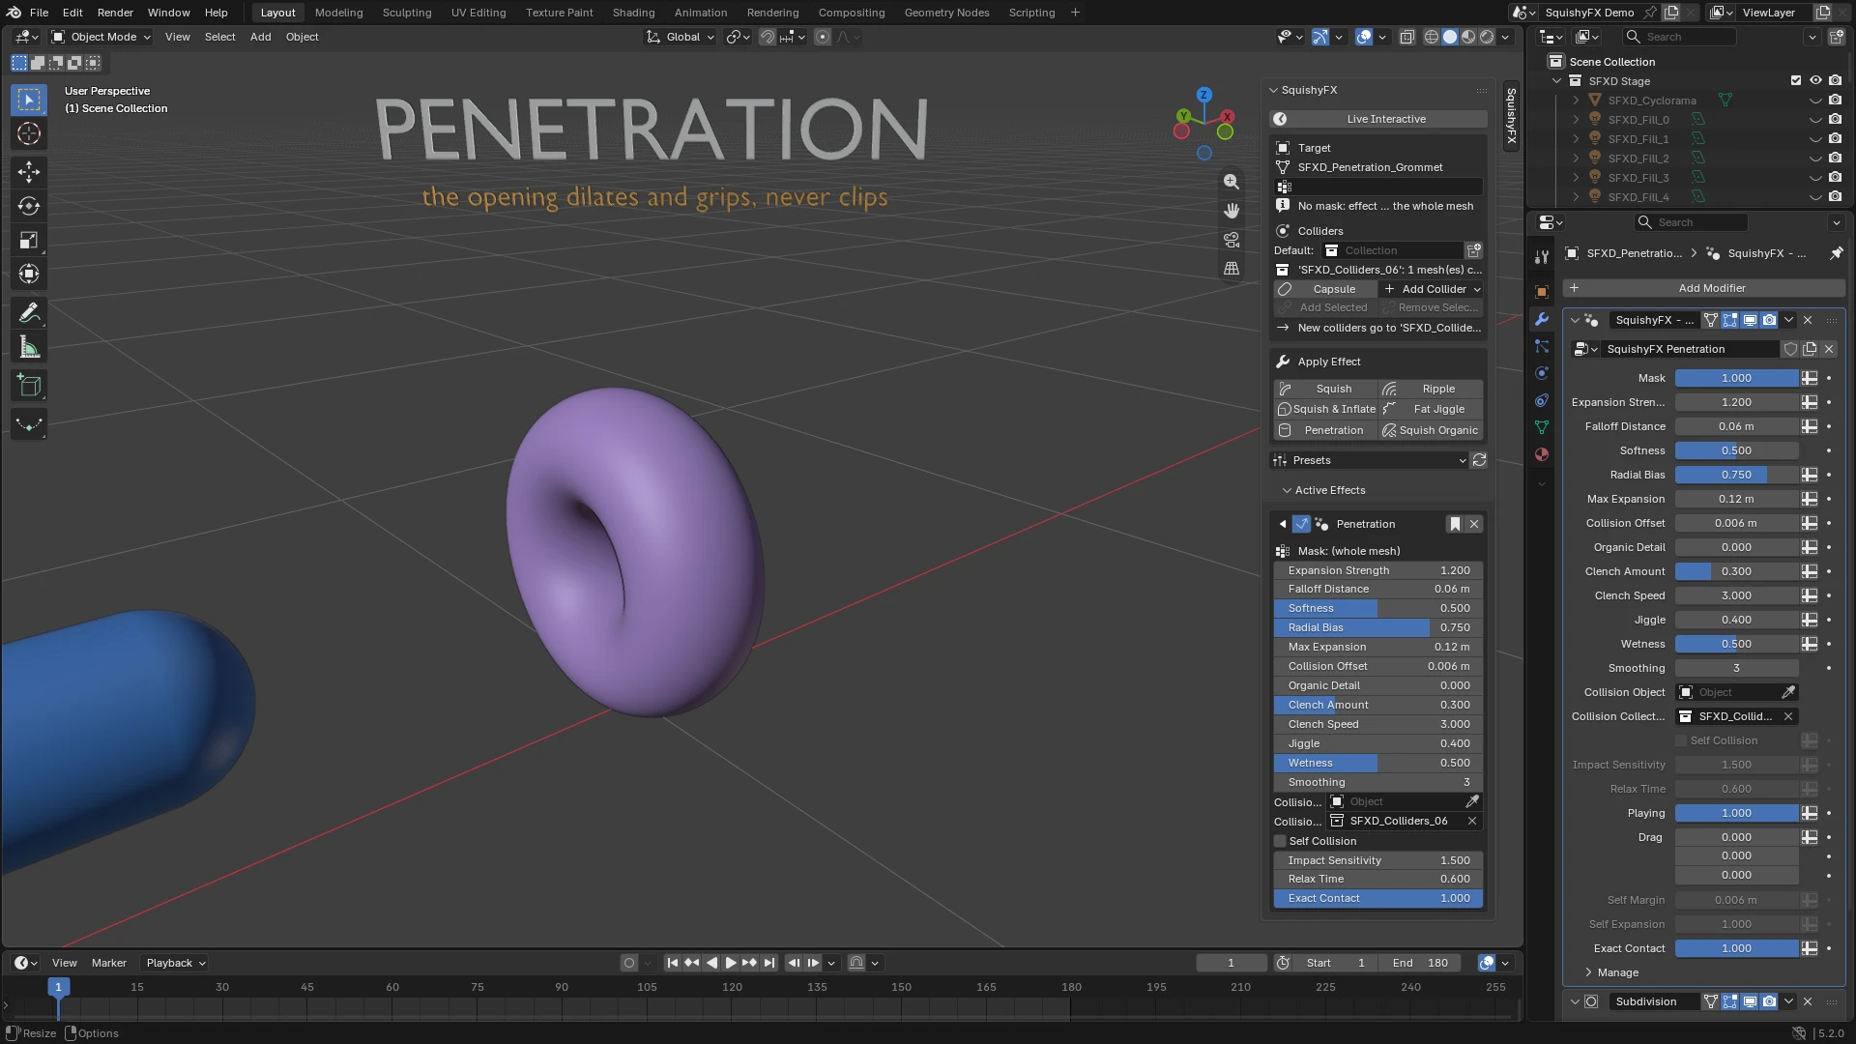Switch orthographic/perspective grid icon

[1232, 269]
